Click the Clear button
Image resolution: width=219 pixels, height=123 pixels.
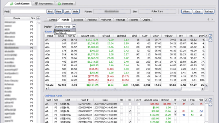(x=198, y=11)
